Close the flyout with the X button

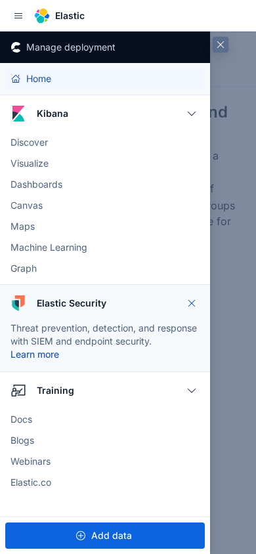coord(221,45)
